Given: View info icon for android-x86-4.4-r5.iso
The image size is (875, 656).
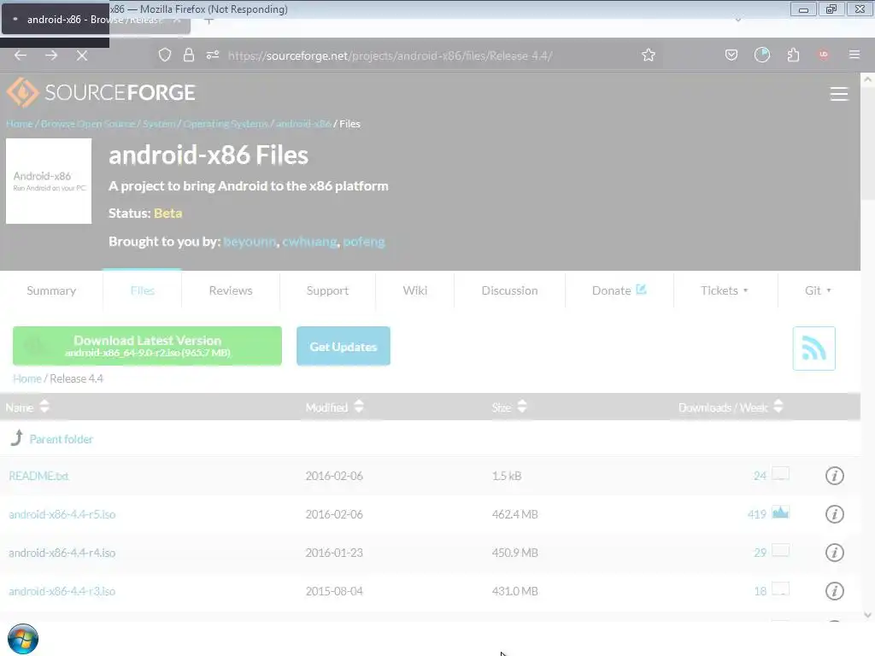Looking at the screenshot, I should 834,514.
